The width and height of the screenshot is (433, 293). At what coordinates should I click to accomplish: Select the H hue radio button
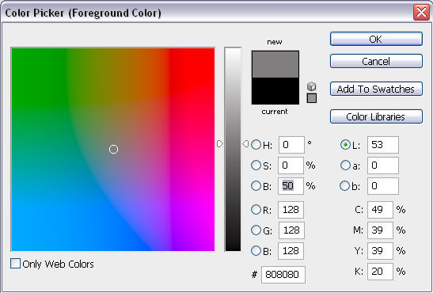point(256,144)
